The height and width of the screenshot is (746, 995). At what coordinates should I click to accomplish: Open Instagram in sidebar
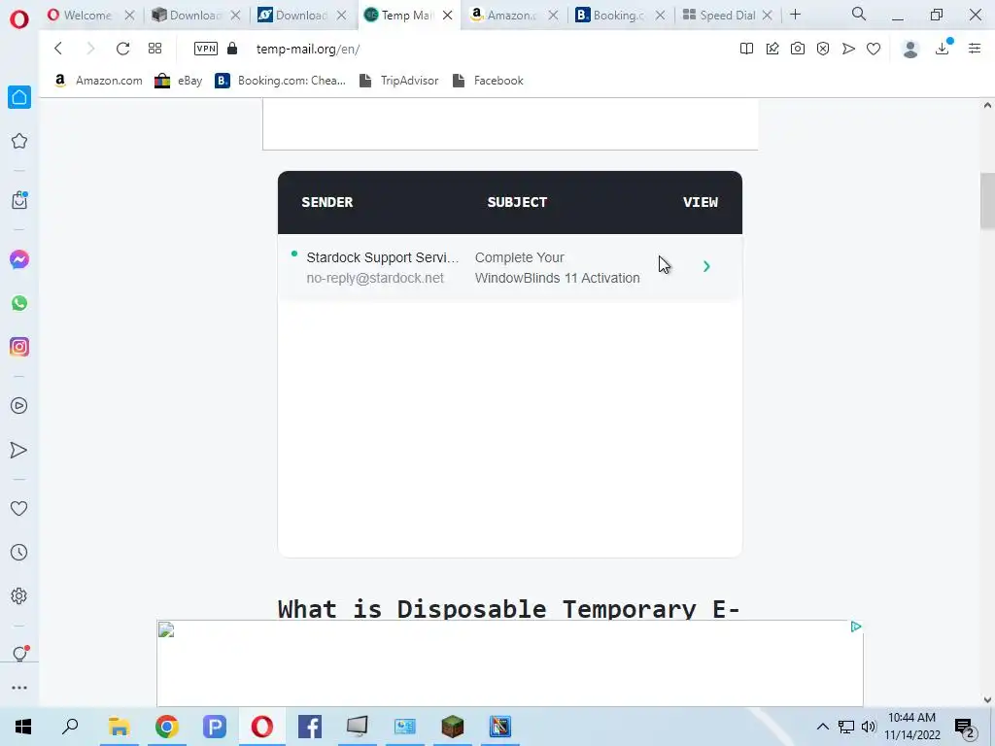pos(19,347)
